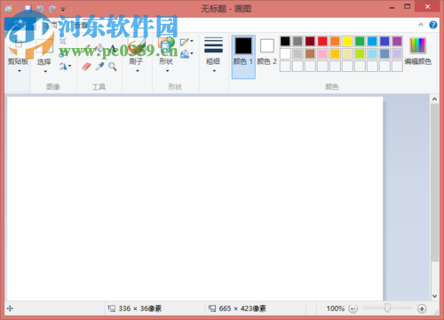Viewport: 444px width, 320px height.
Task: Pick the white palette swatch
Action: [285, 53]
